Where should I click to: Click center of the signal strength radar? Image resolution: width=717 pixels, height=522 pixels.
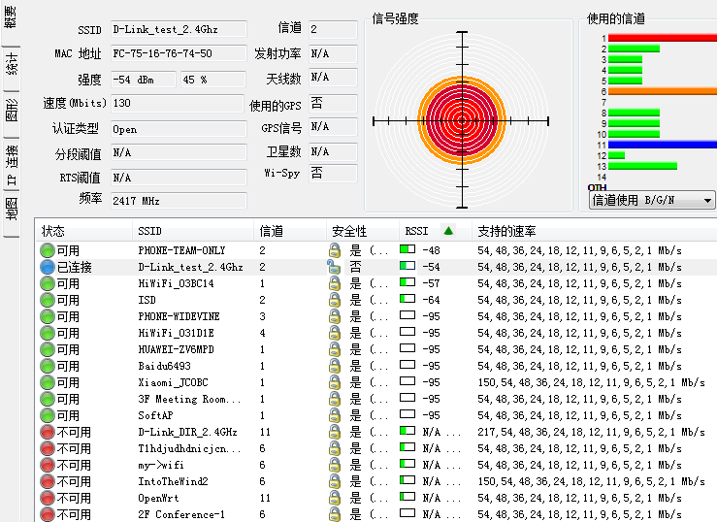pos(463,120)
